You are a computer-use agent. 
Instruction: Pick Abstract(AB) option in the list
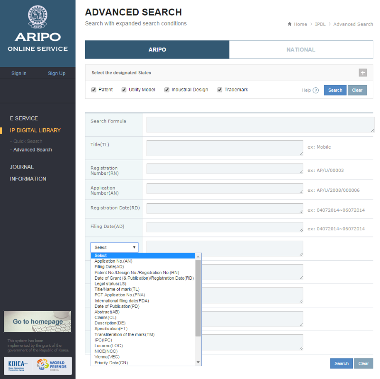[x=107, y=312]
